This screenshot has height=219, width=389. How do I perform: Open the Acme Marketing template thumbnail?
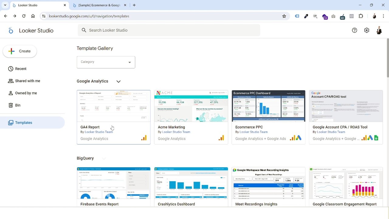coord(191,106)
